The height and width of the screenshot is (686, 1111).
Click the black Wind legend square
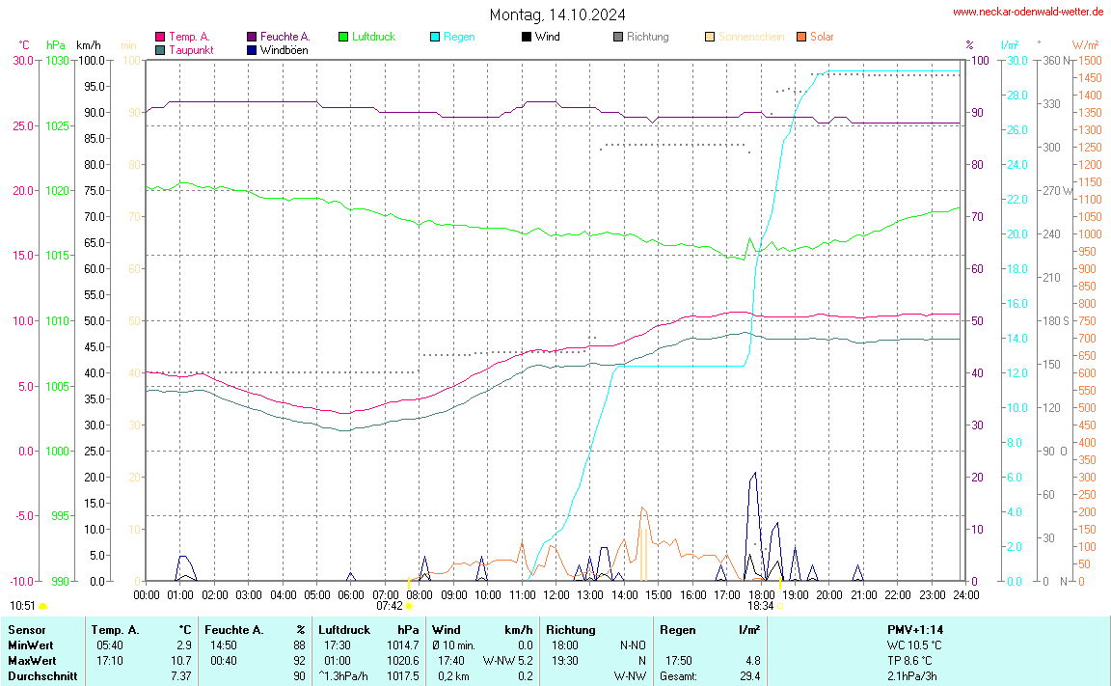527,37
